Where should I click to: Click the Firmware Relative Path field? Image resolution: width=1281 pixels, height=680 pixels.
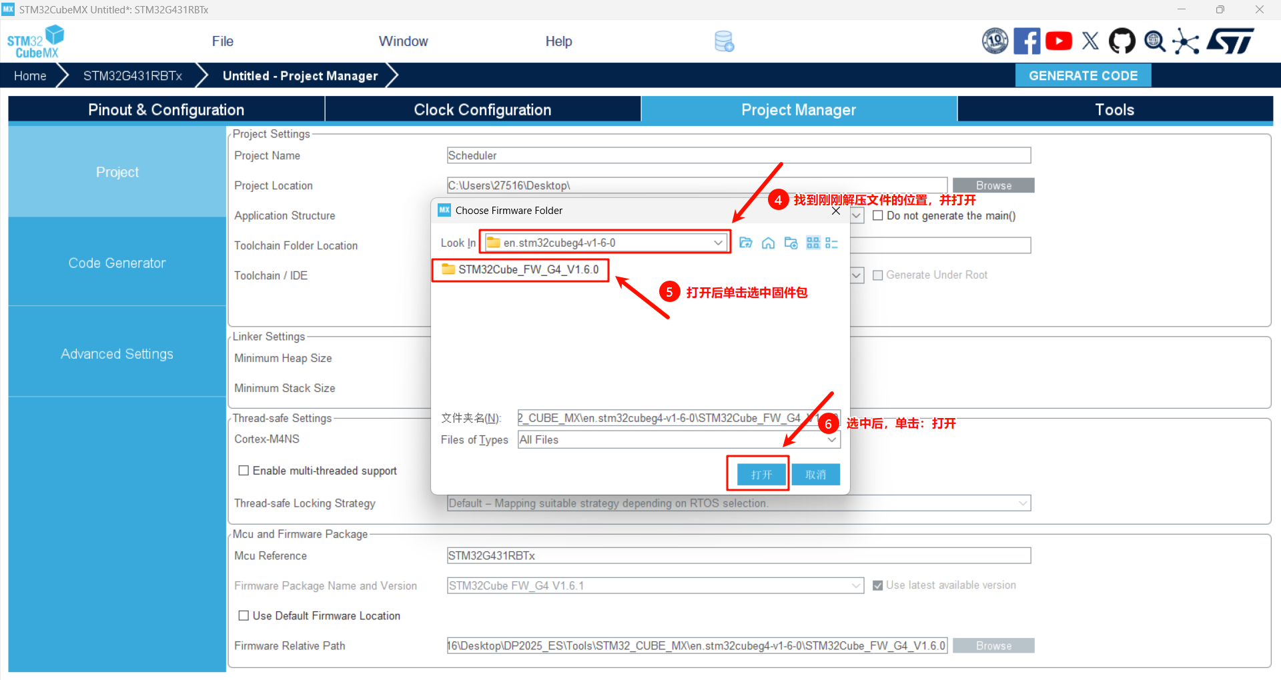[x=697, y=646]
